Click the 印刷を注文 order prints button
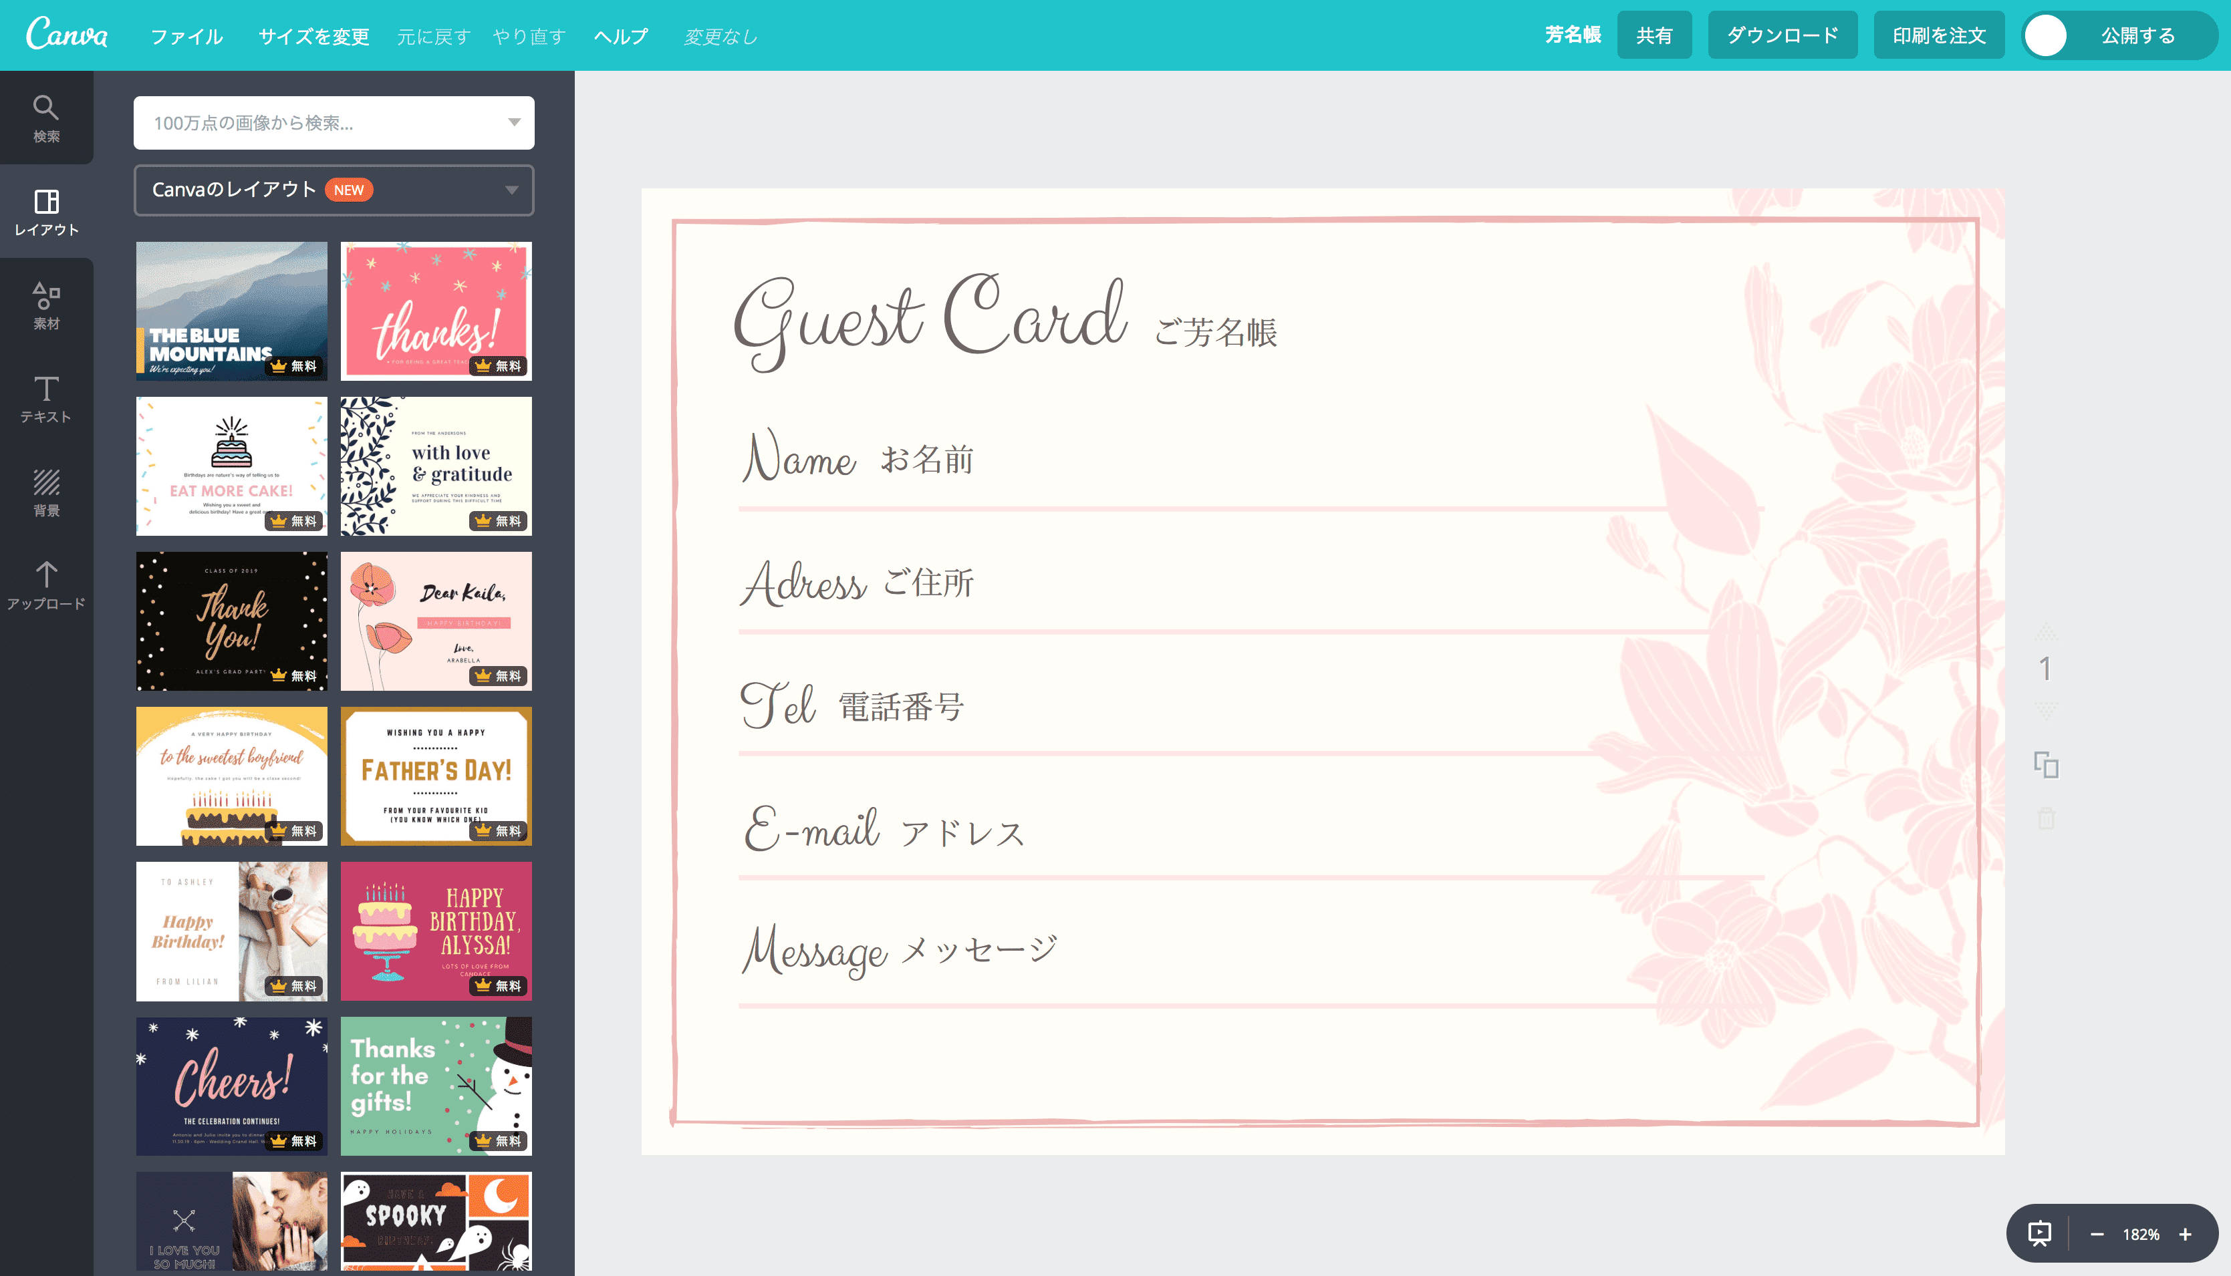Viewport: 2231px width, 1276px height. [x=1938, y=35]
